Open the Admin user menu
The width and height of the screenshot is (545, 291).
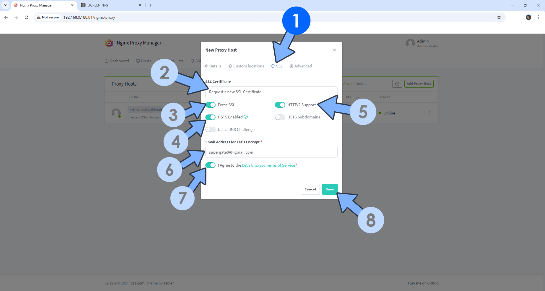click(x=422, y=43)
